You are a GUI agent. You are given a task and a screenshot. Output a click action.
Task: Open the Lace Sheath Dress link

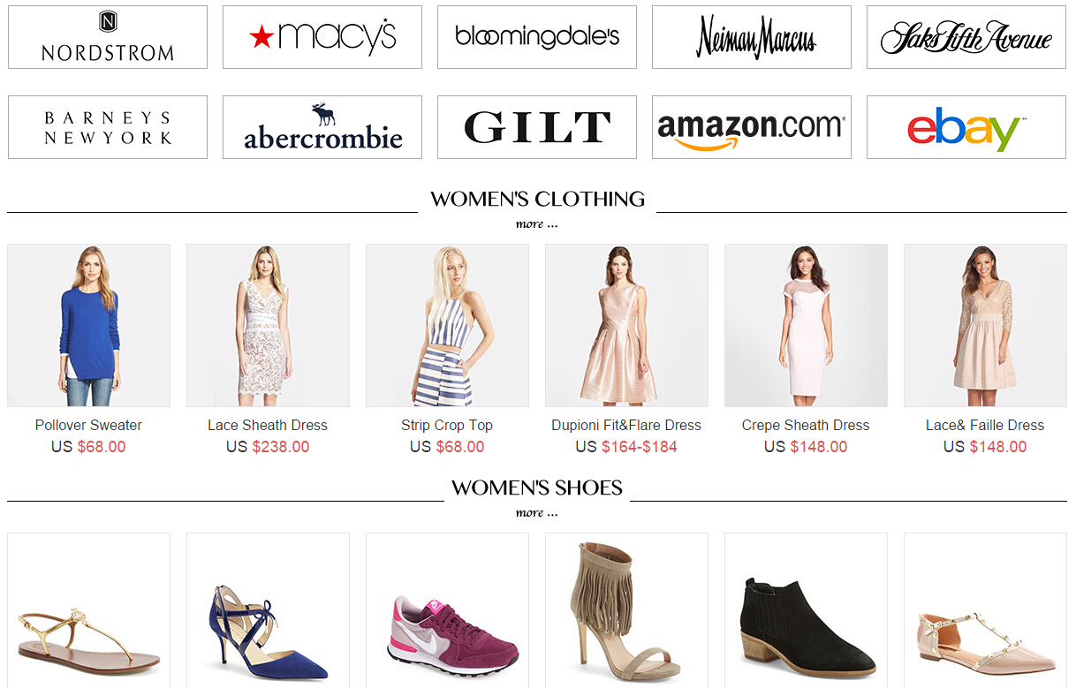coord(268,425)
